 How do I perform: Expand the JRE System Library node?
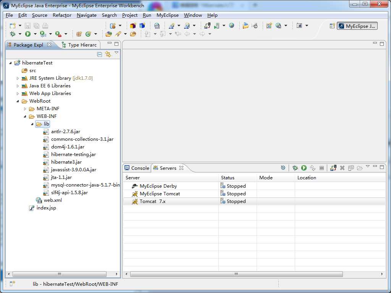click(18, 78)
